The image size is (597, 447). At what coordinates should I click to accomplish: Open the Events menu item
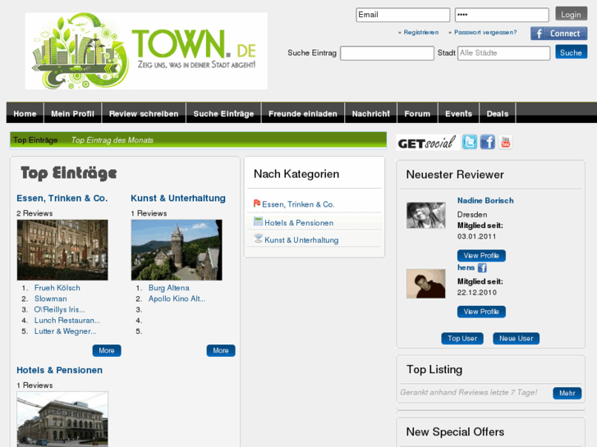458,113
